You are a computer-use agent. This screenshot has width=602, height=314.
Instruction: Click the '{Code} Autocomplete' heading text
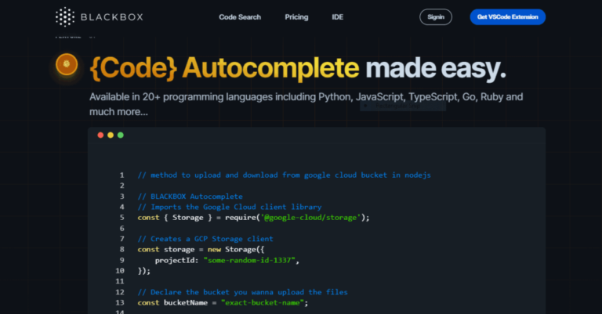point(224,68)
